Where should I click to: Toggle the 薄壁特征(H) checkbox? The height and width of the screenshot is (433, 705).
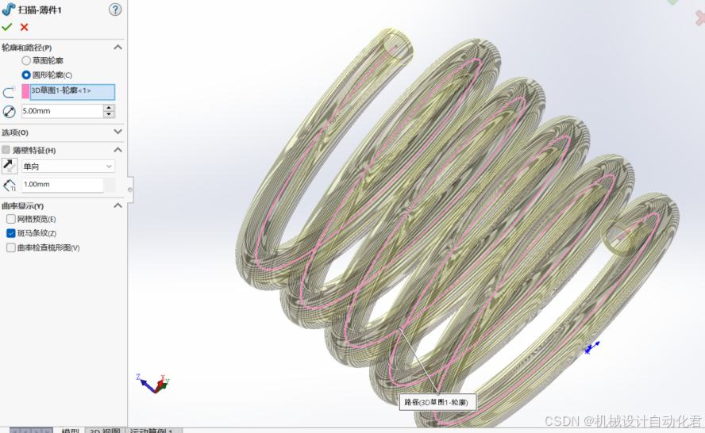[x=6, y=150]
